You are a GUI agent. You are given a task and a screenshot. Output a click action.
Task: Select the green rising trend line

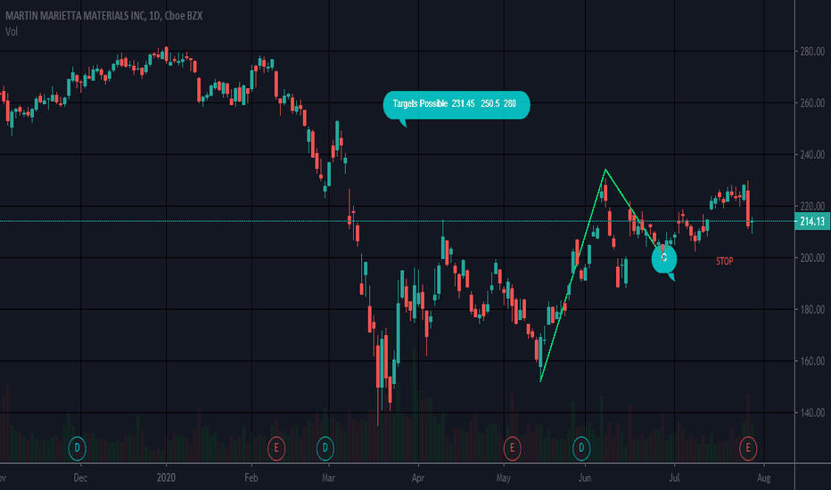[x=573, y=275]
